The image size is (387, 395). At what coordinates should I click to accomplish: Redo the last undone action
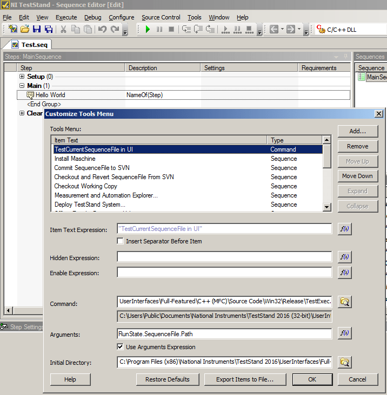pyautogui.click(x=115, y=29)
